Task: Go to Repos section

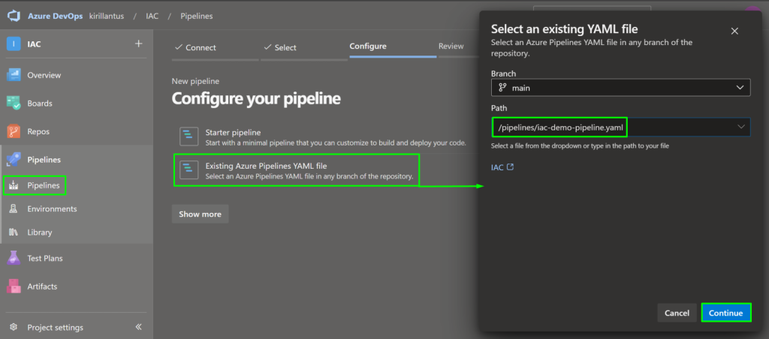Action: point(38,131)
